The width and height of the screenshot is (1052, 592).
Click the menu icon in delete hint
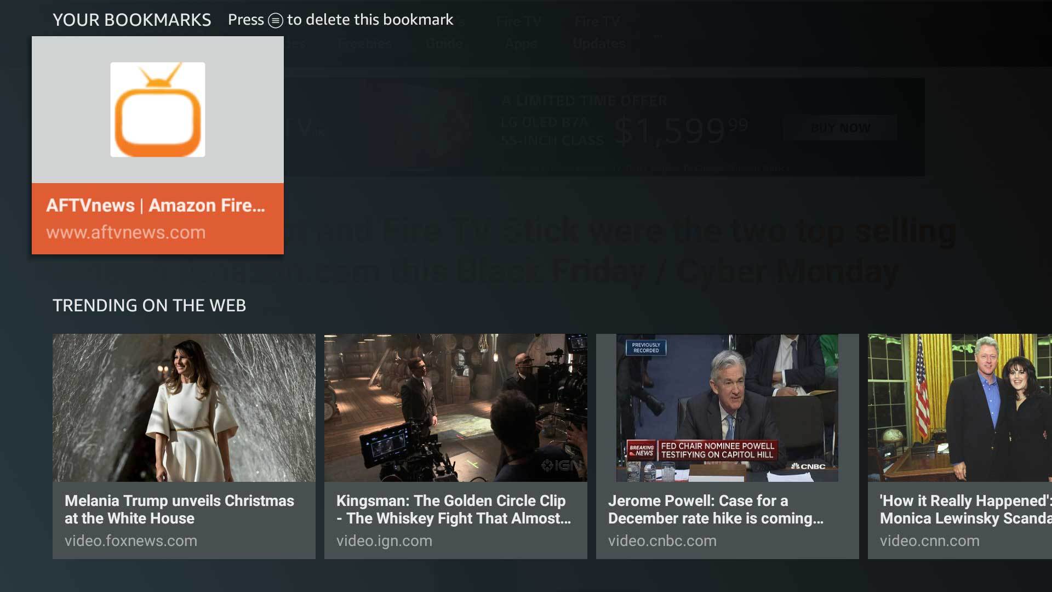pyautogui.click(x=276, y=21)
